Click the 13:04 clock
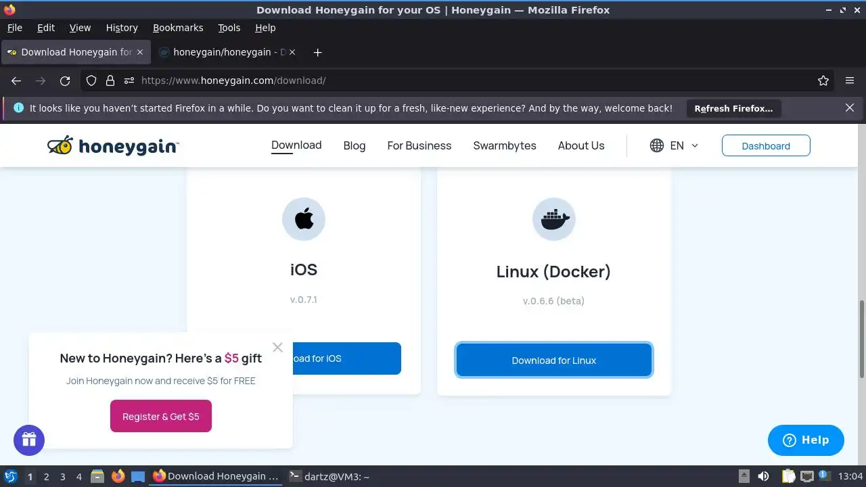 point(850,476)
